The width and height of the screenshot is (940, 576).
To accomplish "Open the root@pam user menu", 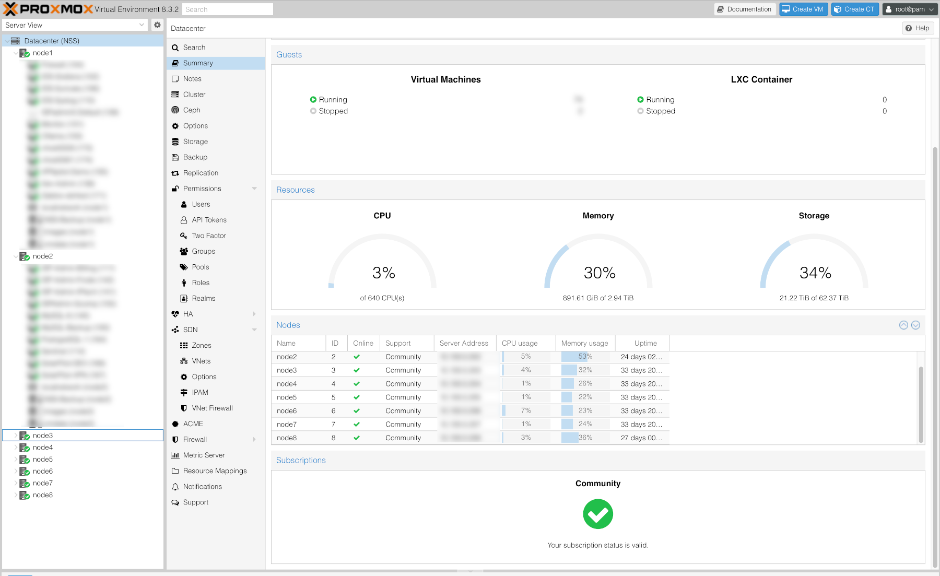I will (909, 9).
